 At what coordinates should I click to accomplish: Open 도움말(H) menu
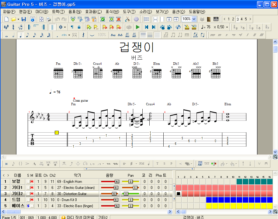[197, 12]
